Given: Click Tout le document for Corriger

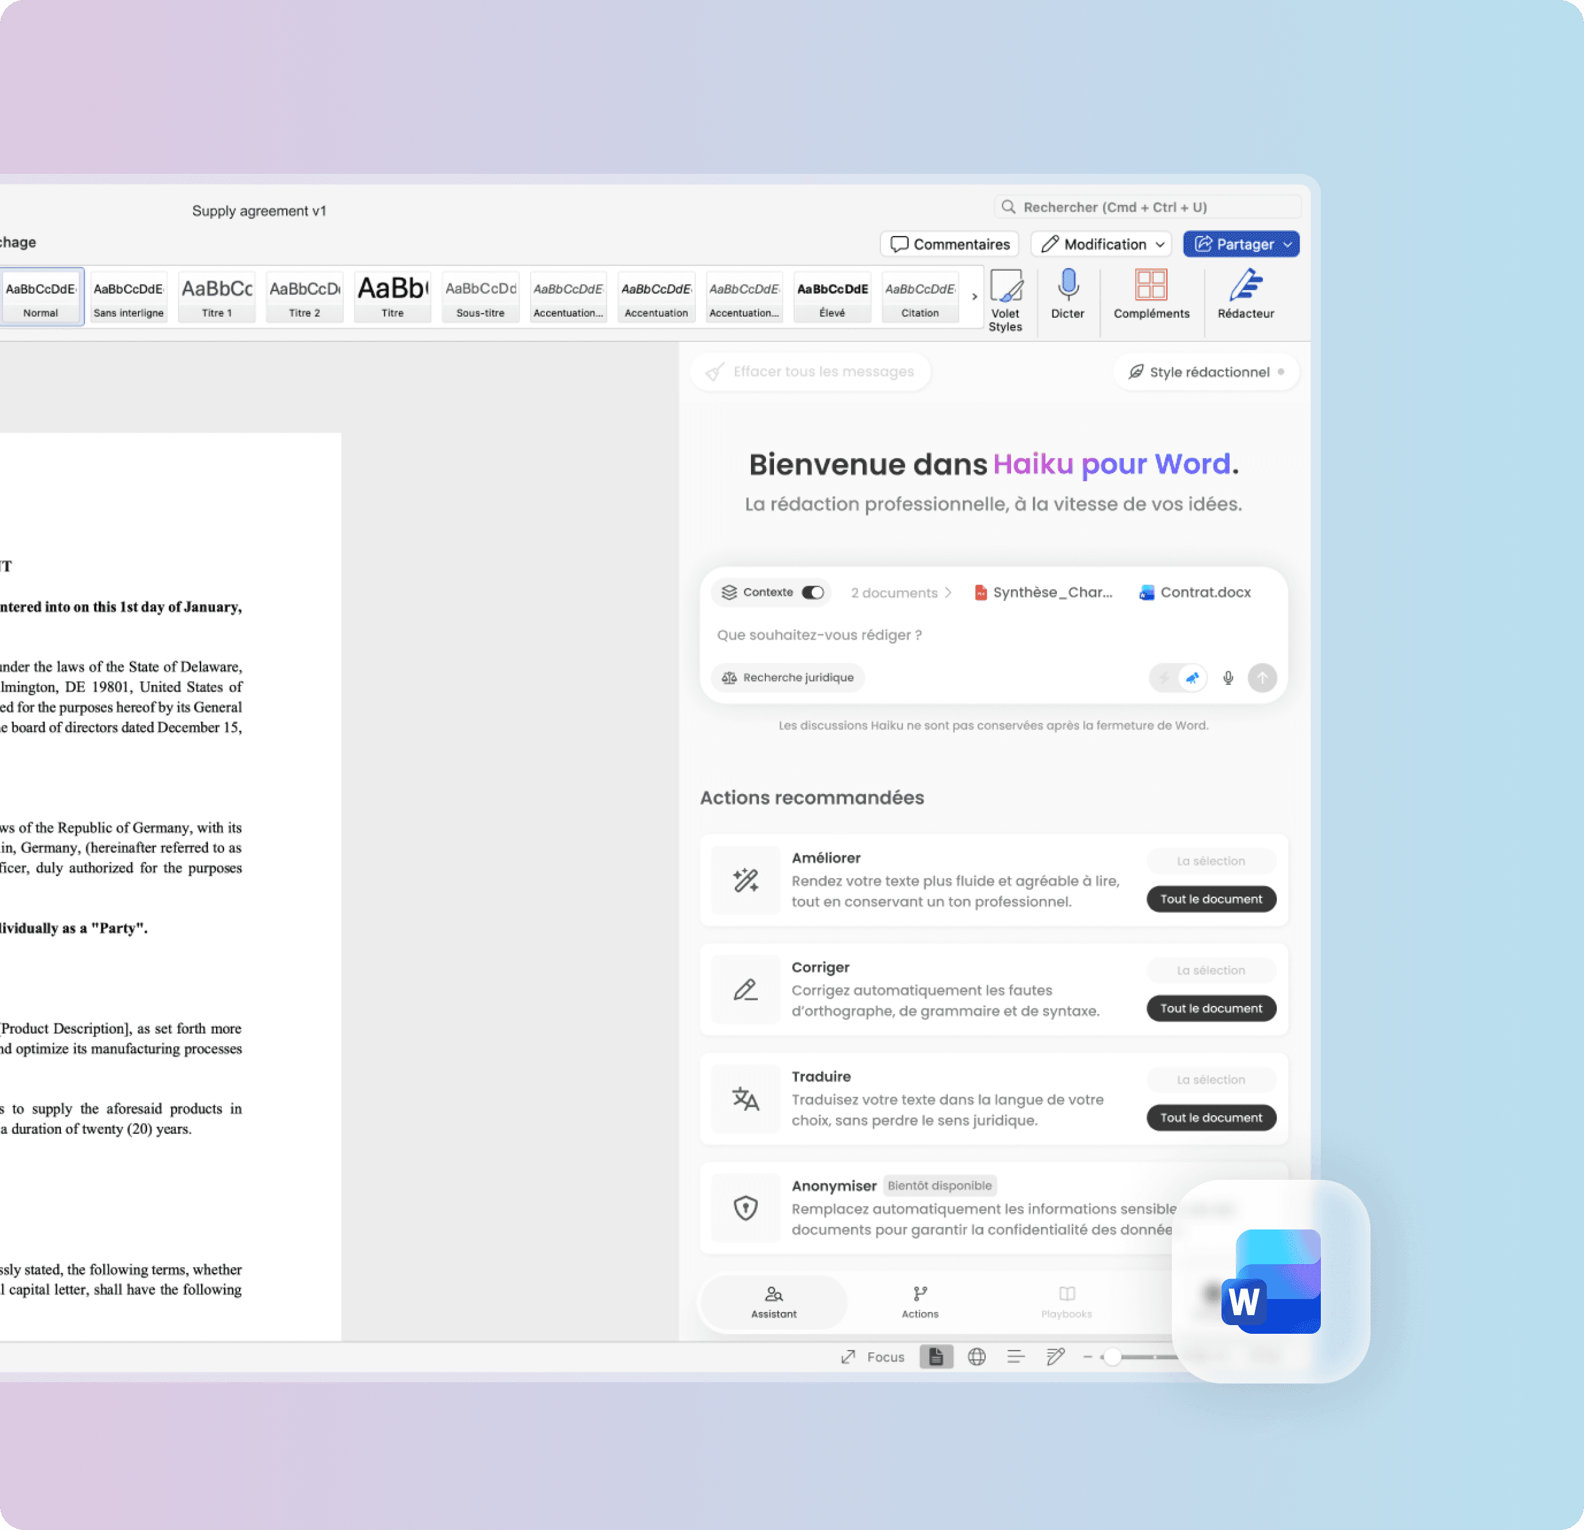Looking at the screenshot, I should tap(1210, 1008).
